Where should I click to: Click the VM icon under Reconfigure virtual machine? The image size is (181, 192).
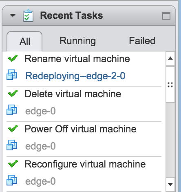pyautogui.click(x=12, y=180)
